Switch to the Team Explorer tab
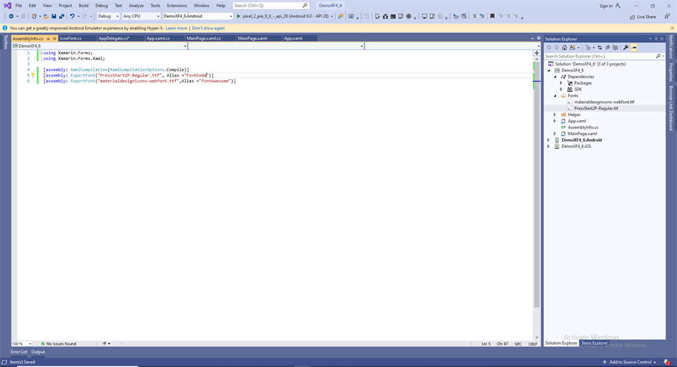Viewport: 677px width, 367px height. pyautogui.click(x=594, y=343)
